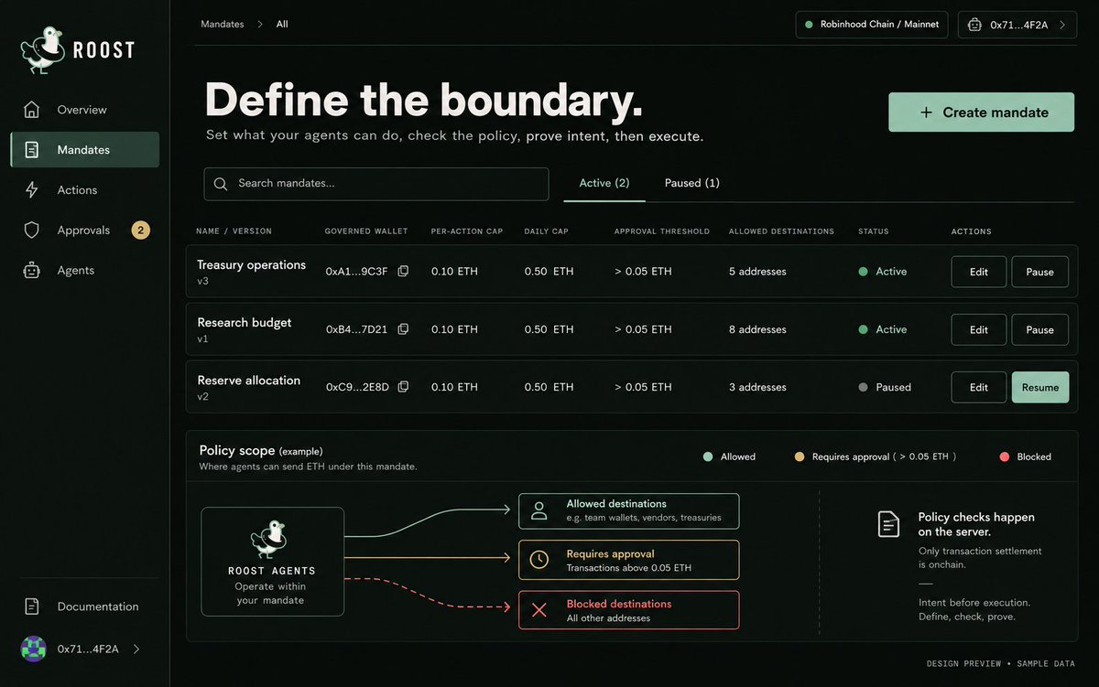Click the Roost Agents bird icon

(270, 539)
